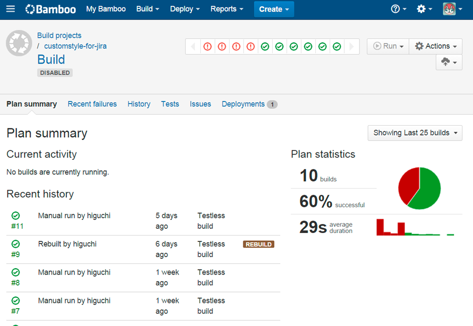Switch to the Recent failures tab
Image resolution: width=473 pixels, height=326 pixels.
coord(92,104)
